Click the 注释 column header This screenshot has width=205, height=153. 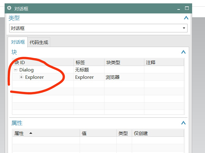click(x=164, y=62)
